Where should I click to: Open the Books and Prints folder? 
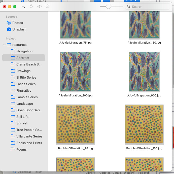click(x=24, y=143)
